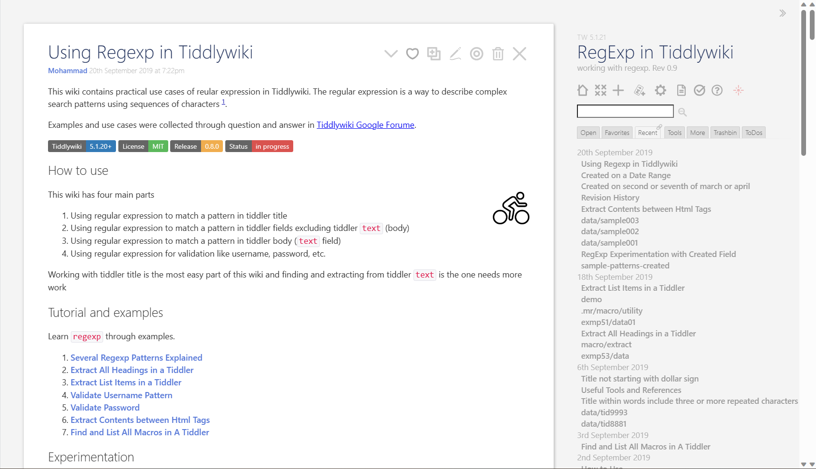The height and width of the screenshot is (469, 816).
Task: Switch to the Favorites tab
Action: [617, 133]
